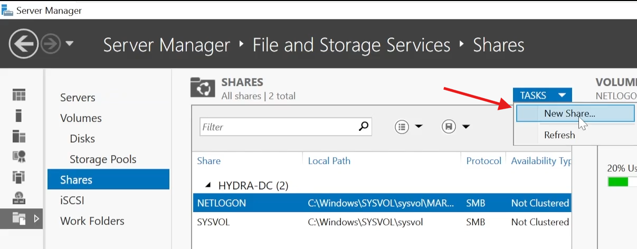The height and width of the screenshot is (249, 637).
Task: Open the saved queries dropdown
Action: [455, 127]
